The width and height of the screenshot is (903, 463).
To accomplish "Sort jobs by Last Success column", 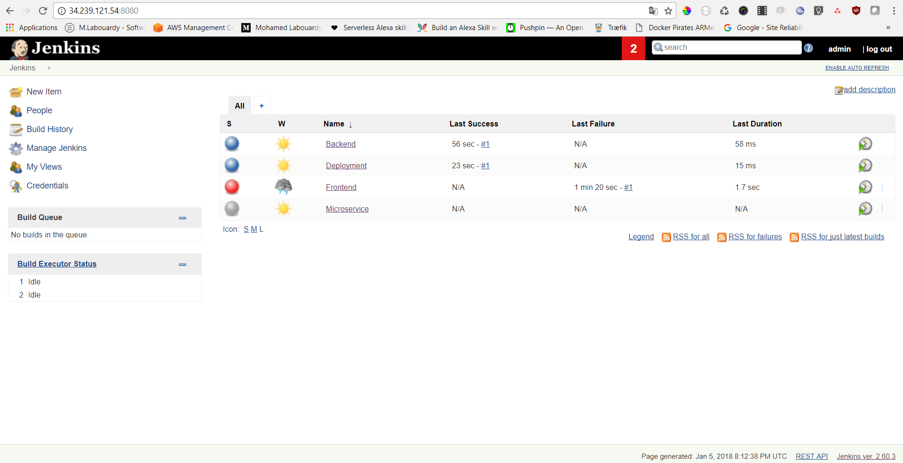I will (x=474, y=124).
